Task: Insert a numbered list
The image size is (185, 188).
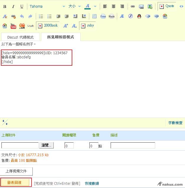Action: coord(41,16)
